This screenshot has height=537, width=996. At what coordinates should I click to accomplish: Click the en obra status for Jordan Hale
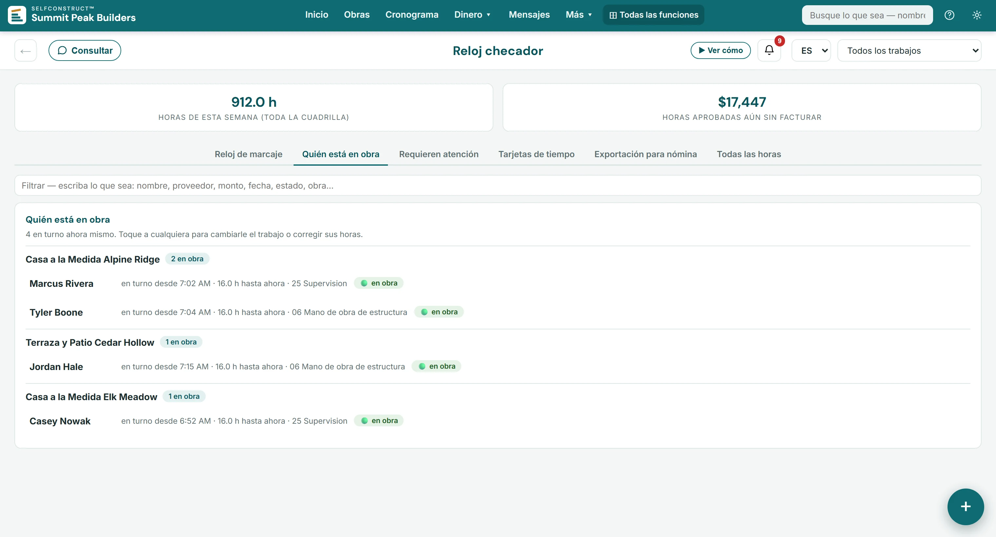tap(436, 366)
